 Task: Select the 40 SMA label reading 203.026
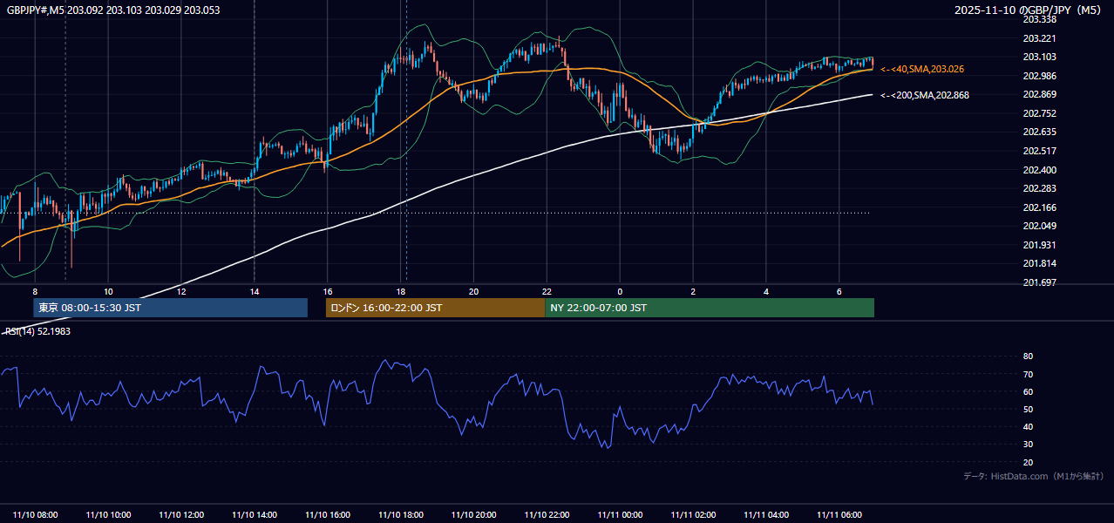pyautogui.click(x=922, y=69)
